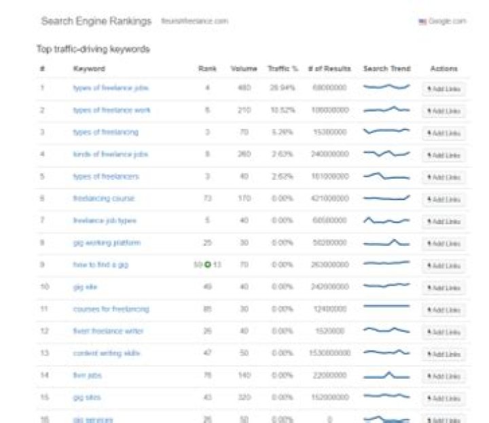Image resolution: width=489 pixels, height=423 pixels.
Task: Click the Keyword column header
Action: tap(89, 69)
